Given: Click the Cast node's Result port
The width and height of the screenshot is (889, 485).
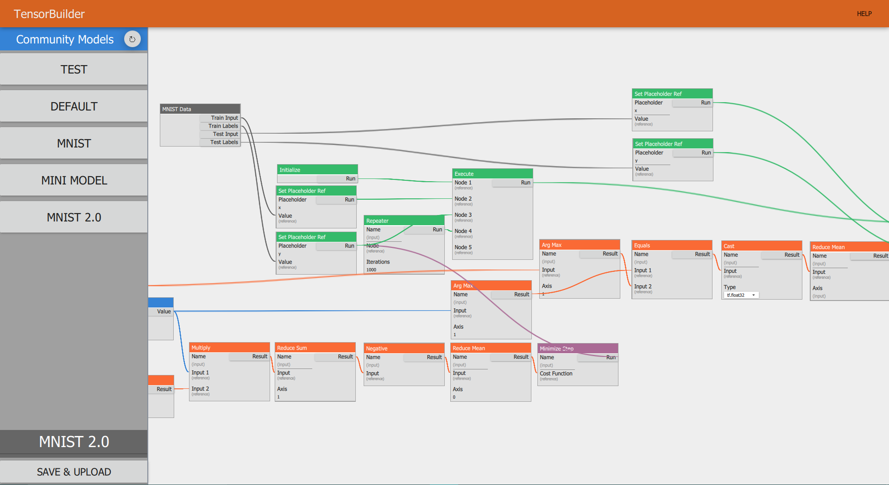Looking at the screenshot, I should [x=781, y=255].
